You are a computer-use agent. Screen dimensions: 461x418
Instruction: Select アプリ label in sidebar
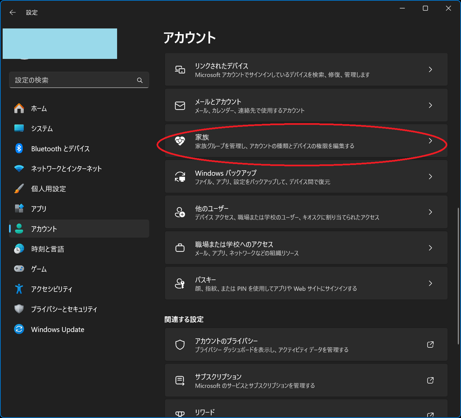pyautogui.click(x=39, y=209)
